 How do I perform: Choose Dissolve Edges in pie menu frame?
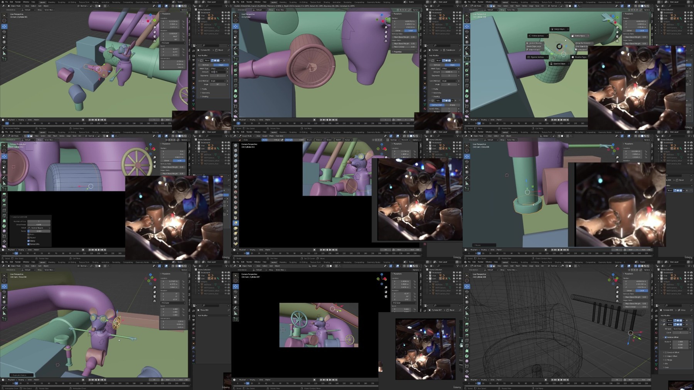click(559, 64)
